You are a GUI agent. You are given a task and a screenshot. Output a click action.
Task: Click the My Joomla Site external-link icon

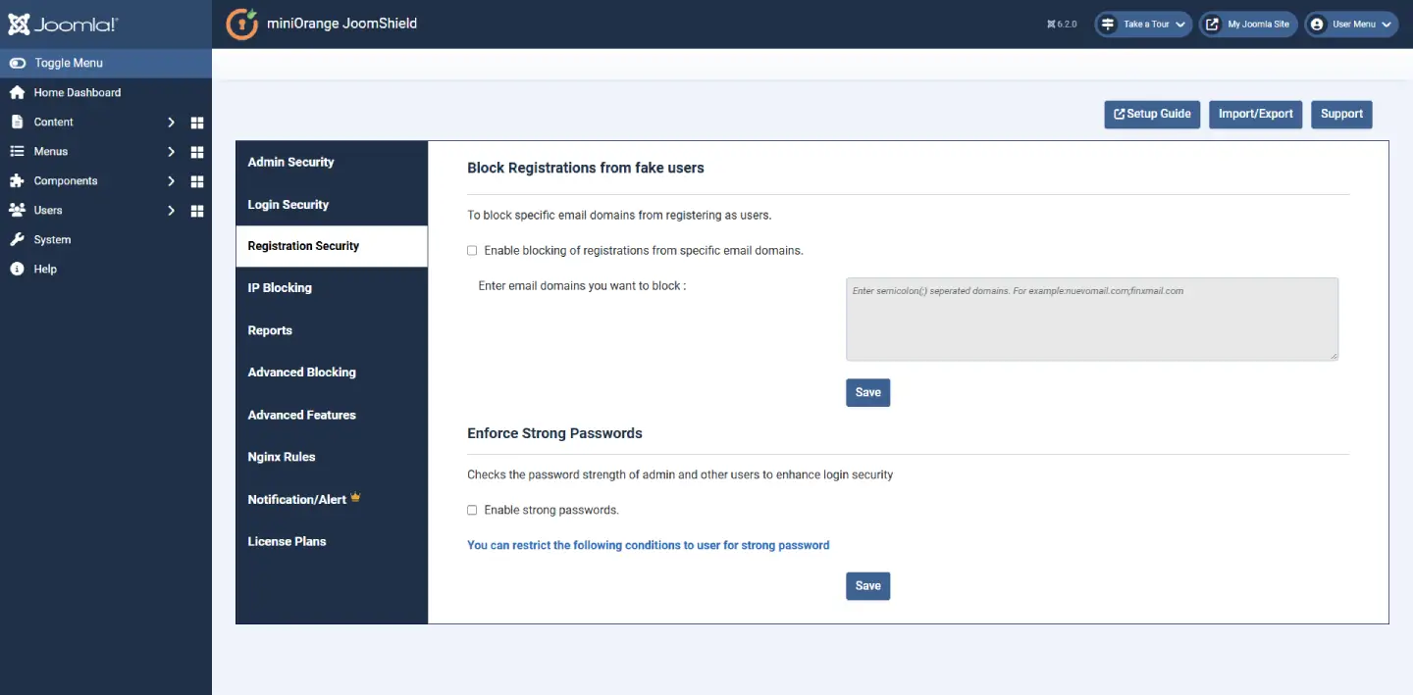tap(1212, 24)
